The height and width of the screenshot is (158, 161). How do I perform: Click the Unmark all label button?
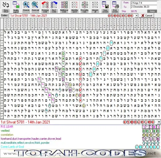tap(95, 11)
